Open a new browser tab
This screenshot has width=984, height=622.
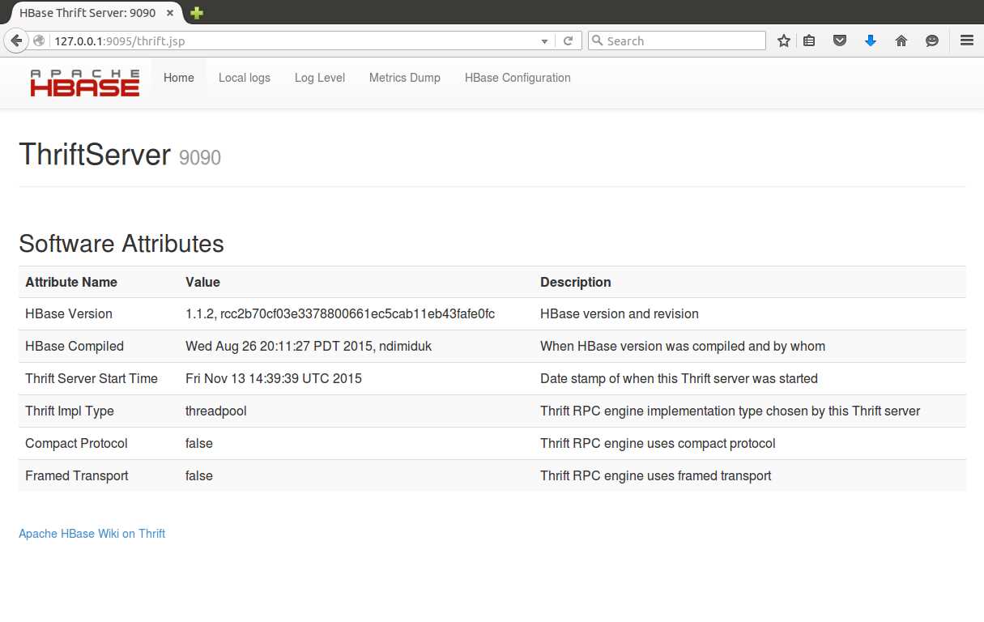(x=195, y=13)
